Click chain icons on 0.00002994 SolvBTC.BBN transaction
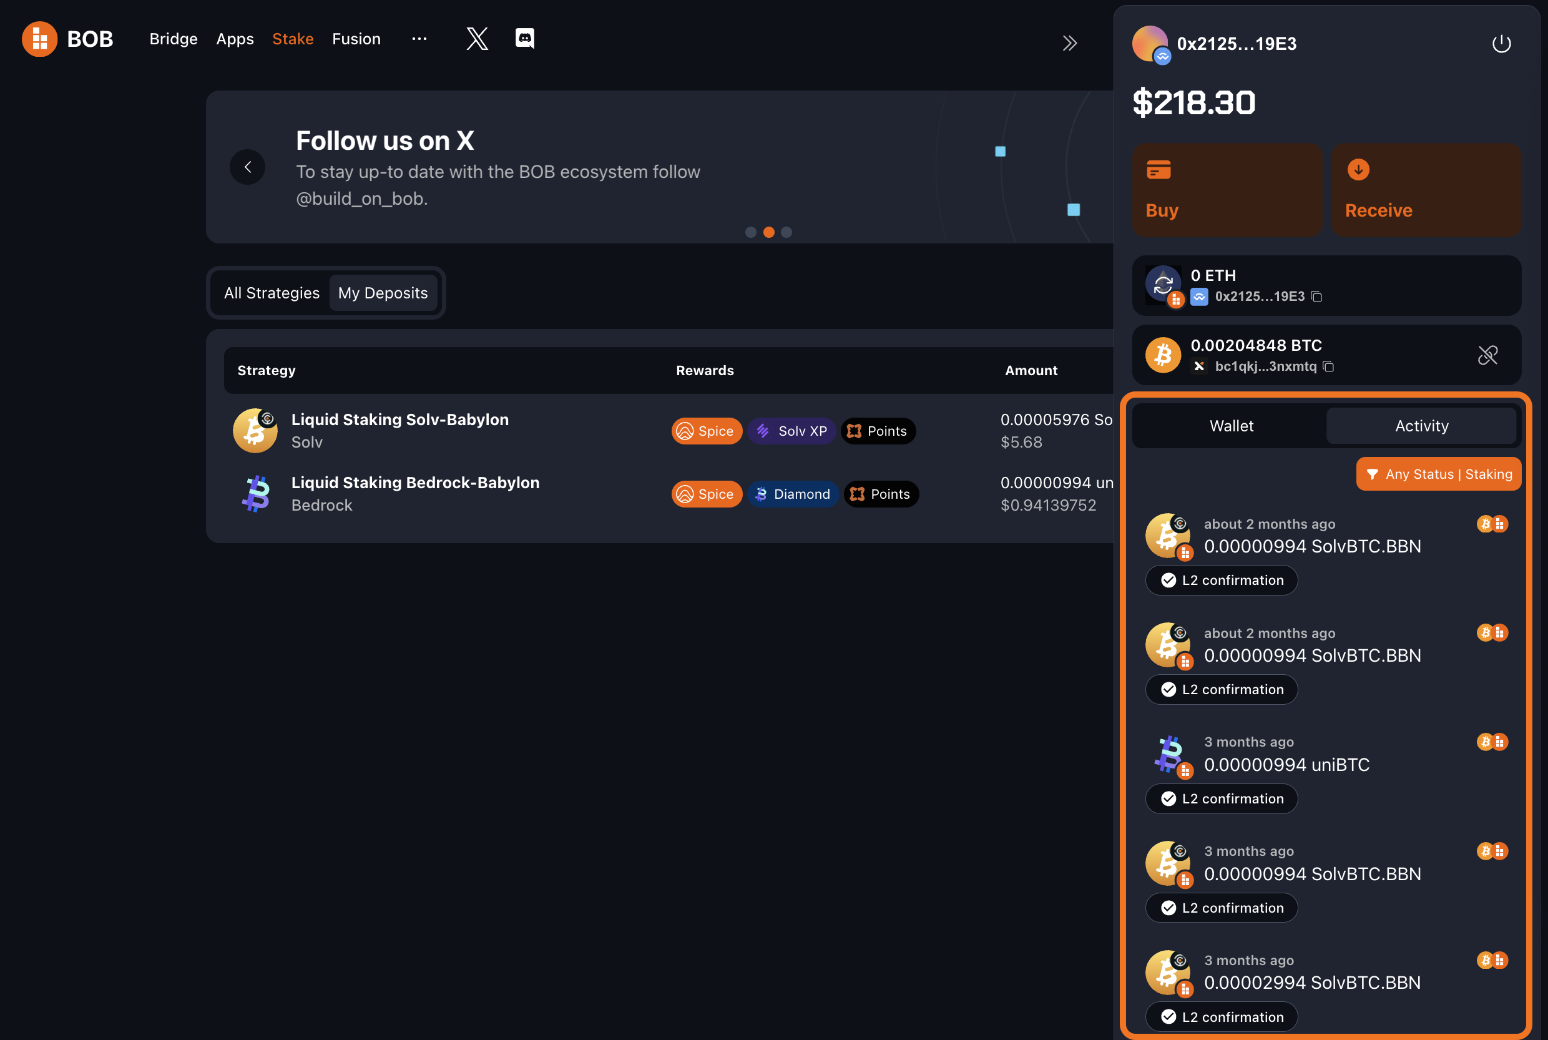The width and height of the screenshot is (1548, 1040). [1492, 960]
